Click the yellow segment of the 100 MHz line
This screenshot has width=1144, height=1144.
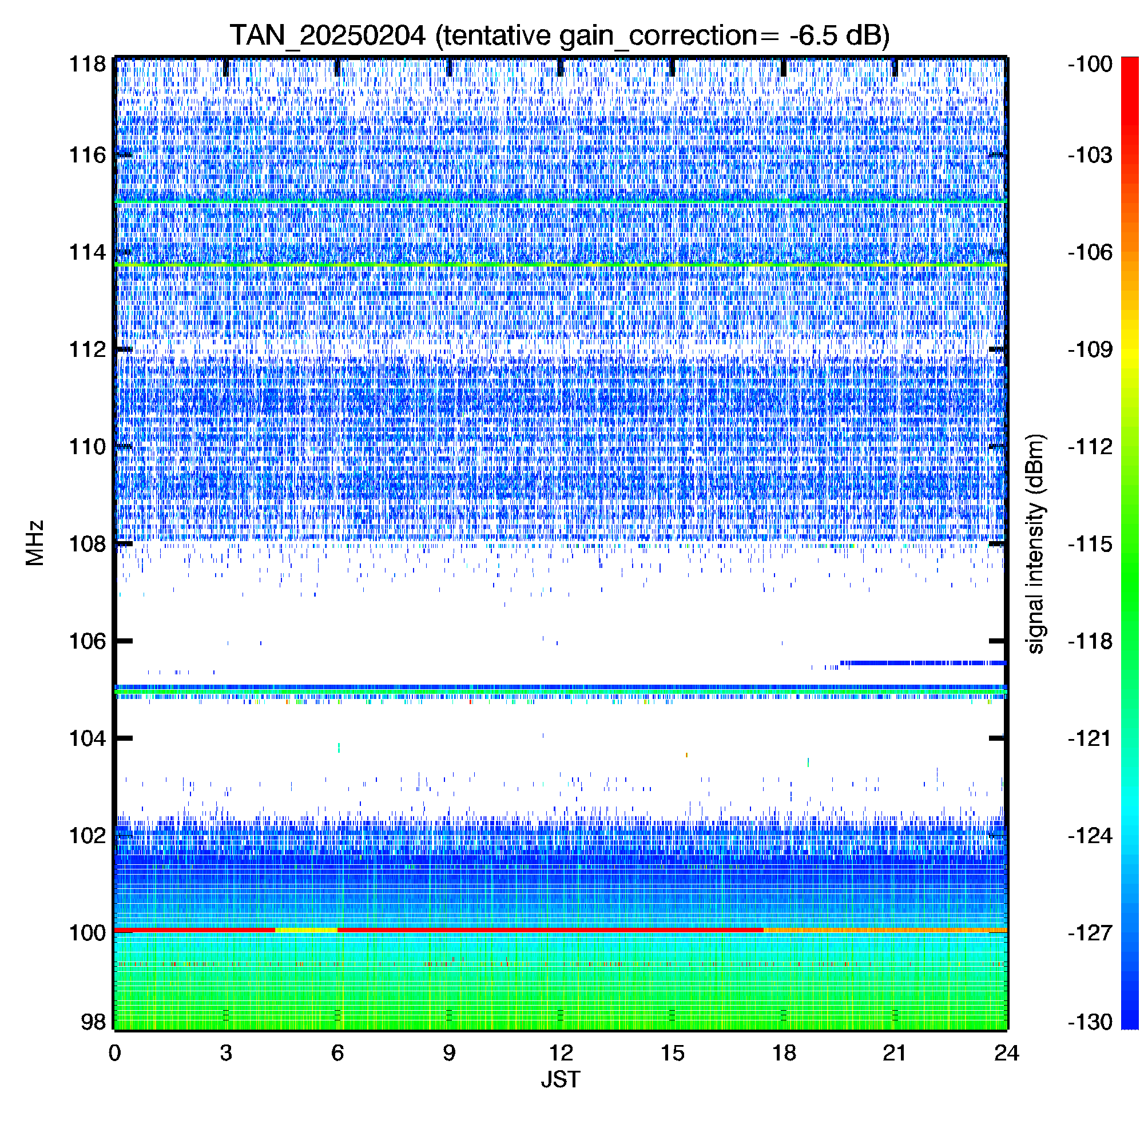305,930
